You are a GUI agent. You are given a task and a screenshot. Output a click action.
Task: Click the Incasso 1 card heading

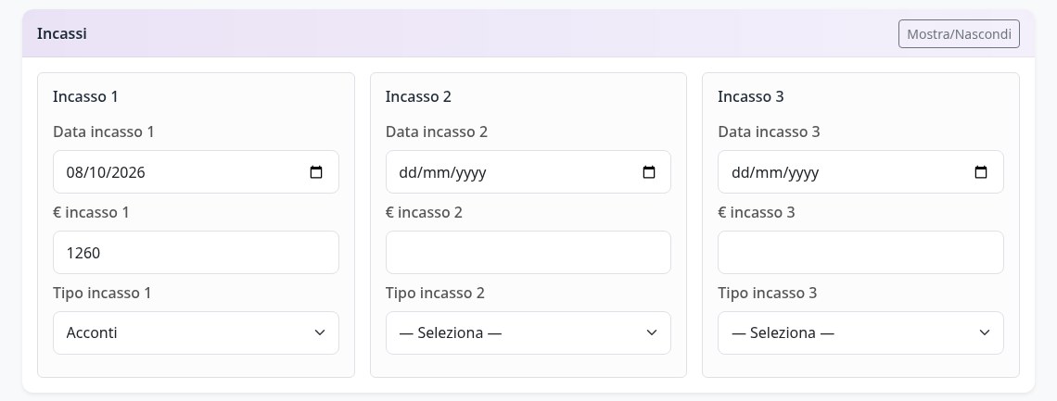[85, 96]
